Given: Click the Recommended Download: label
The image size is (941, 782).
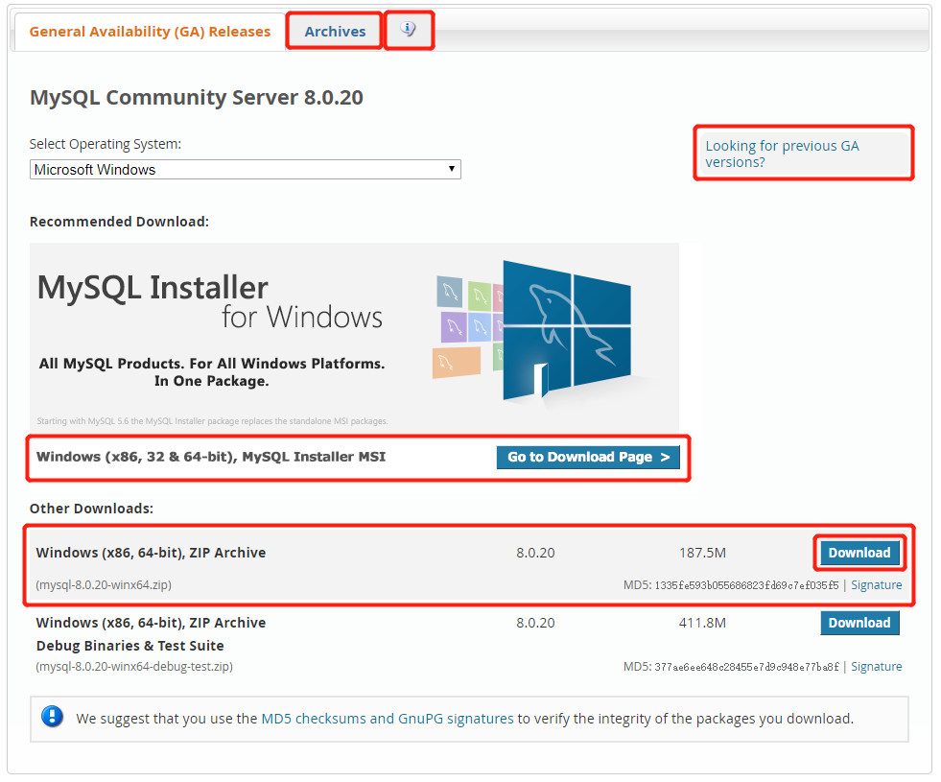Looking at the screenshot, I should (x=119, y=222).
